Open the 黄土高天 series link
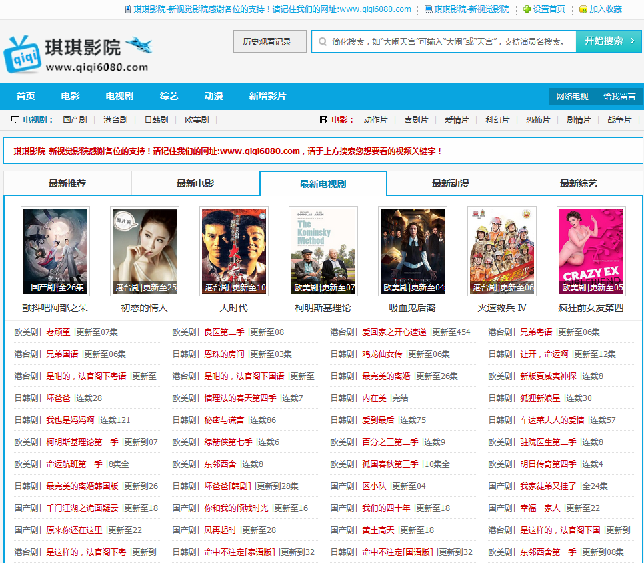 (x=378, y=530)
